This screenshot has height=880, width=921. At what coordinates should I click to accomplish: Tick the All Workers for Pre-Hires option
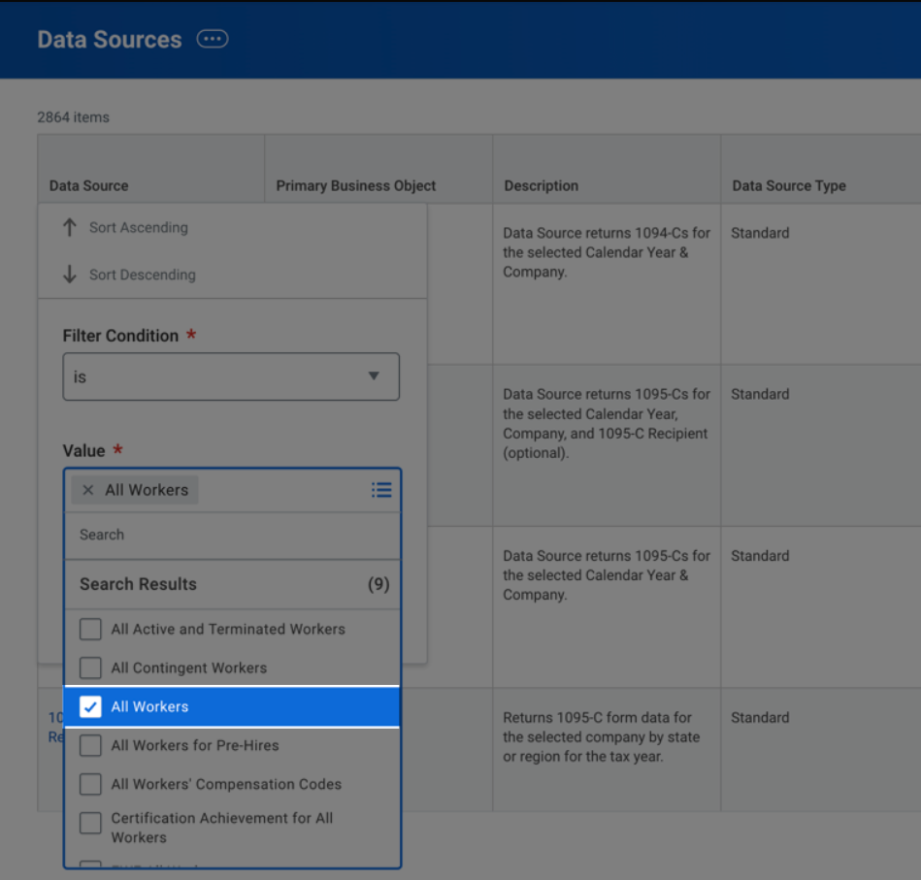pos(90,745)
